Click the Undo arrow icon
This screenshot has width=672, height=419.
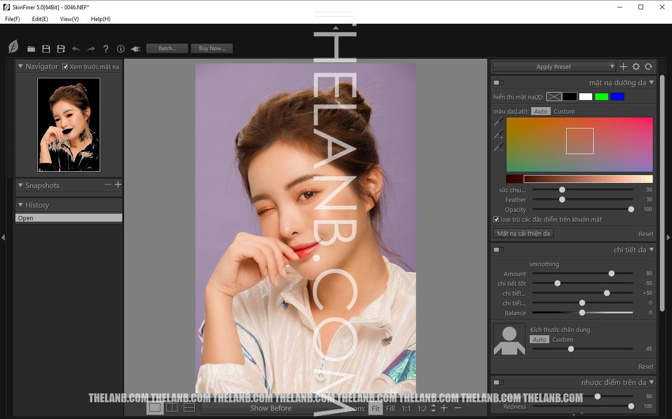pos(76,49)
